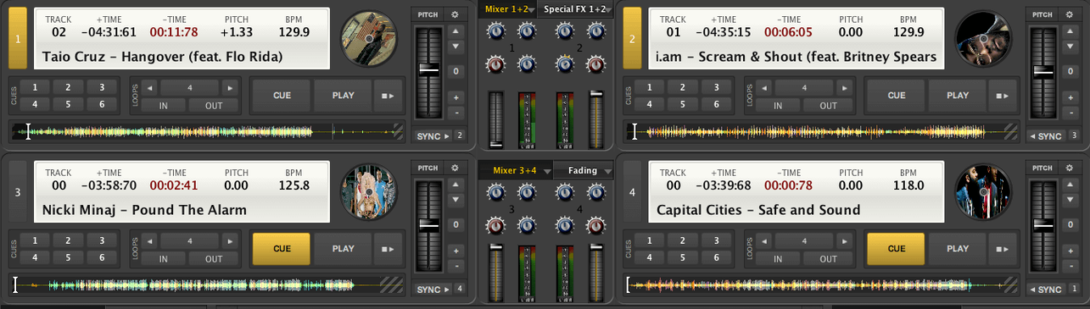Image resolution: width=1090 pixels, height=309 pixels.
Task: Open deck 1 settings gear
Action: pos(455,14)
